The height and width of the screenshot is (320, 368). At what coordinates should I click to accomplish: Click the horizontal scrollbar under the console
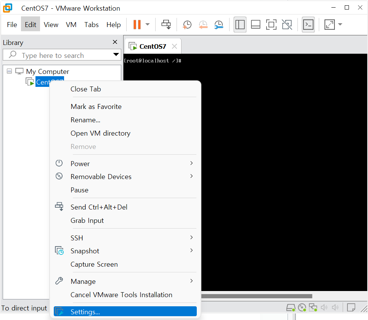coord(257,296)
